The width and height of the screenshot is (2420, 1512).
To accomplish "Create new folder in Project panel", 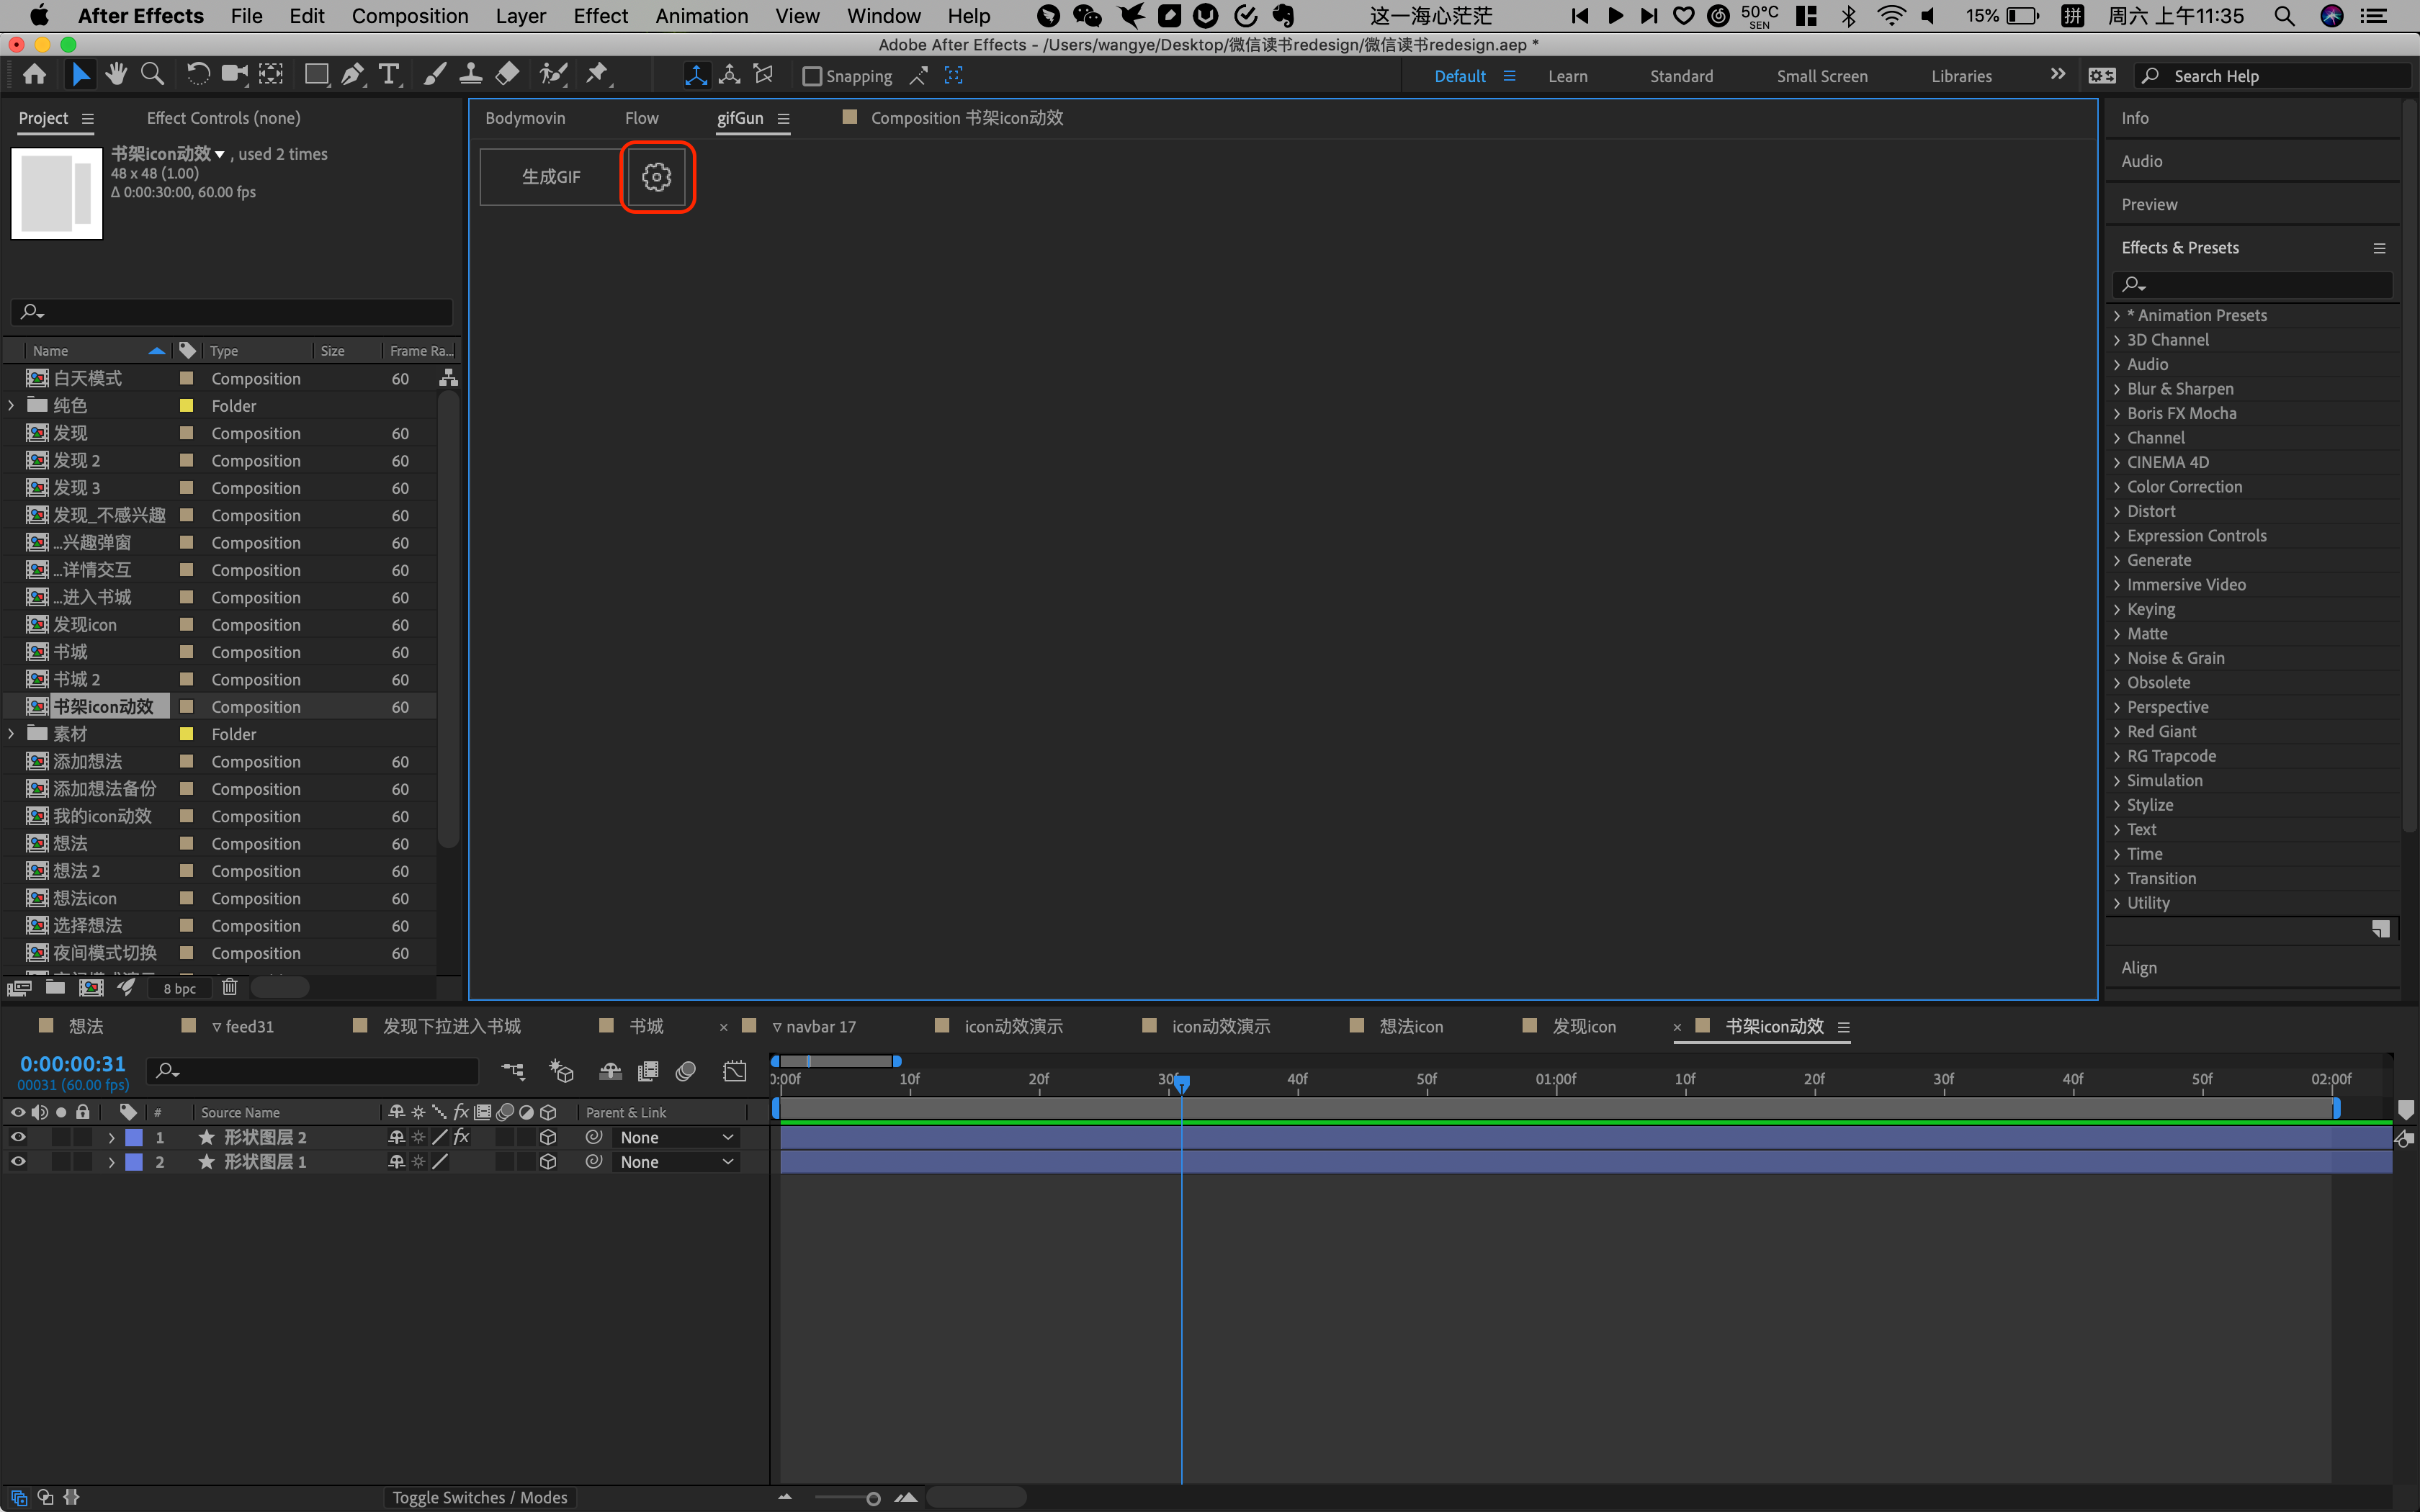I will (x=55, y=987).
